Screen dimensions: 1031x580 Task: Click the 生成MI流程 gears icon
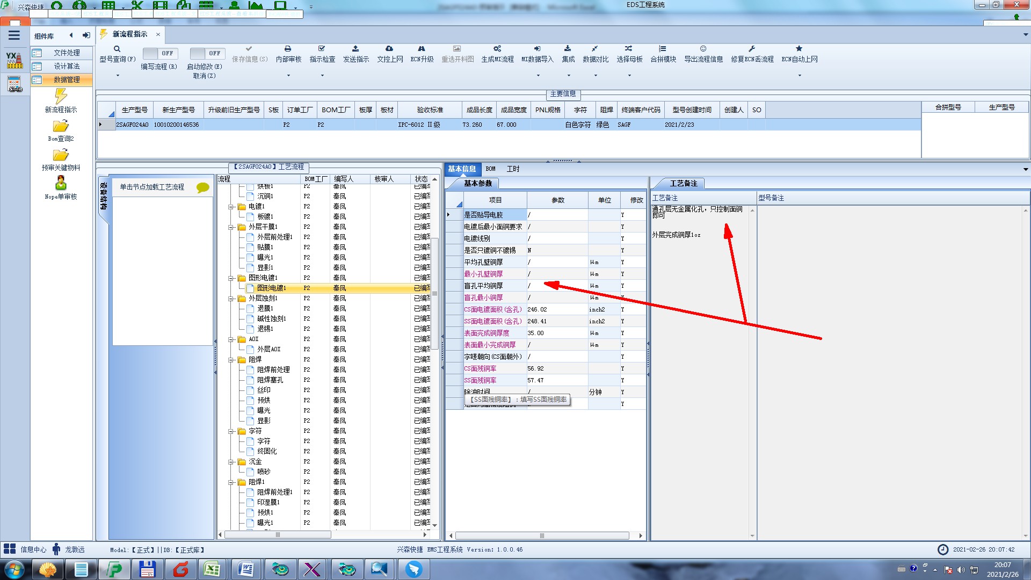tap(497, 49)
